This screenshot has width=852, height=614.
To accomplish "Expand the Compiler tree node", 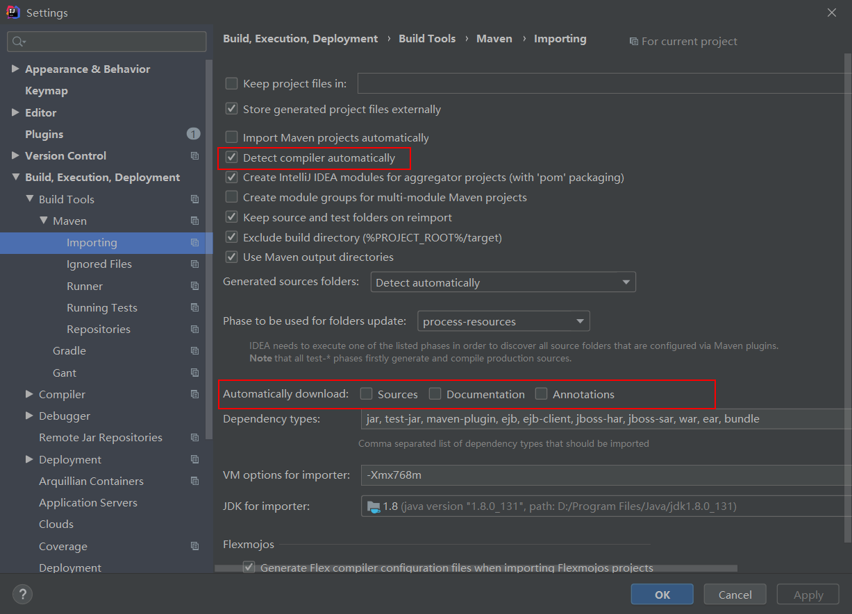I will (29, 395).
